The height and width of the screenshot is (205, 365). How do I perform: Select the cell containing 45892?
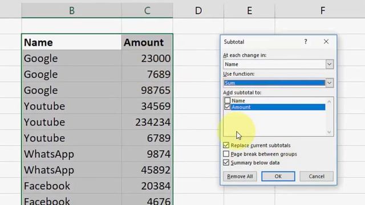pos(147,170)
